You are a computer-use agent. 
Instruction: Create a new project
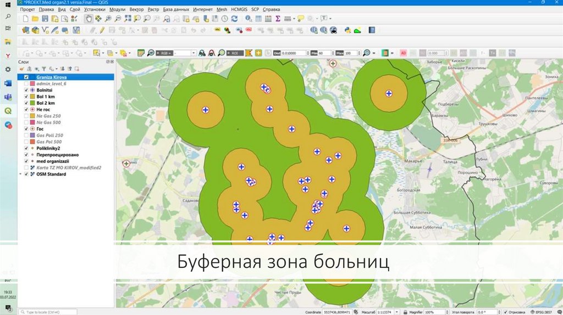coord(25,19)
